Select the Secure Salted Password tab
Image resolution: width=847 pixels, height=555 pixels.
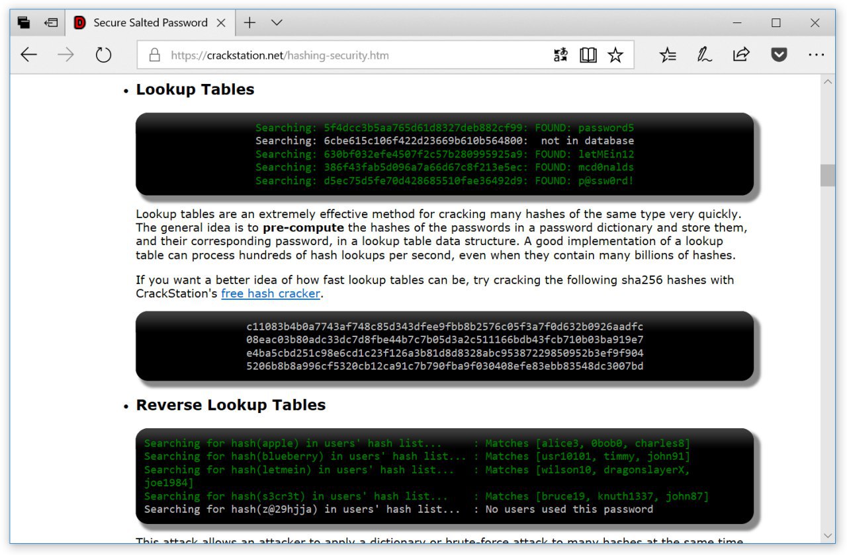point(150,22)
